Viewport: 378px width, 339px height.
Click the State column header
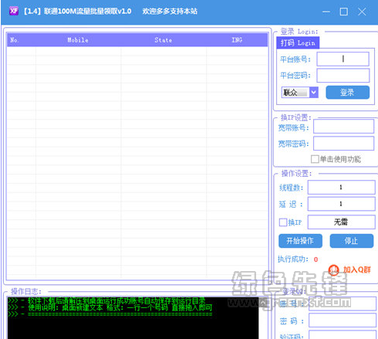pos(164,40)
